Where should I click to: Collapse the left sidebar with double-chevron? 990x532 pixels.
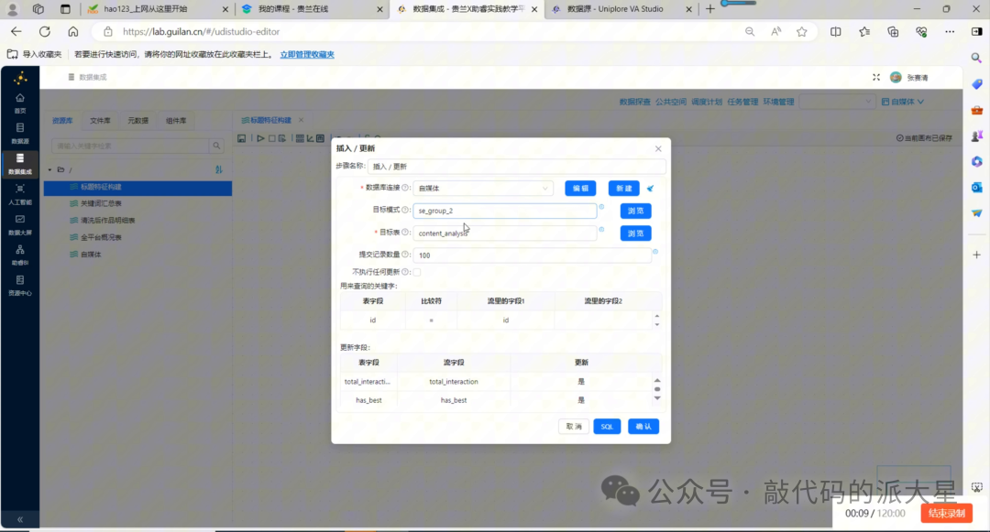(x=20, y=519)
